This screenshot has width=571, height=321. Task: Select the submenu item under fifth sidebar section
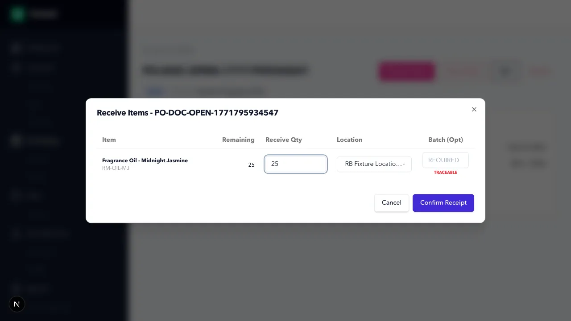[42, 252]
